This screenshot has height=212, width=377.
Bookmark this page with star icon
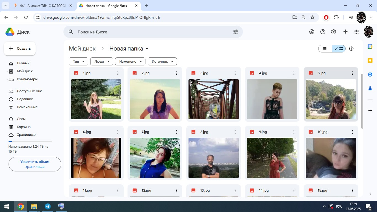tap(312, 17)
